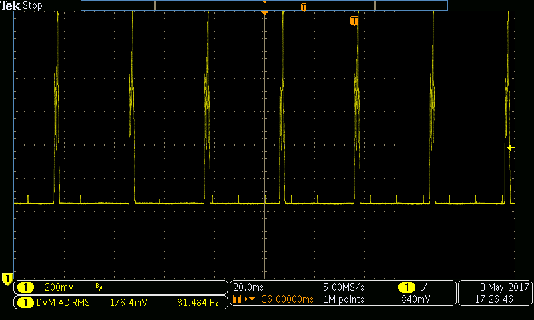Image resolution: width=534 pixels, height=320 pixels.
Task: Click the bandwidth limit Bw indicator
Action: point(99,288)
